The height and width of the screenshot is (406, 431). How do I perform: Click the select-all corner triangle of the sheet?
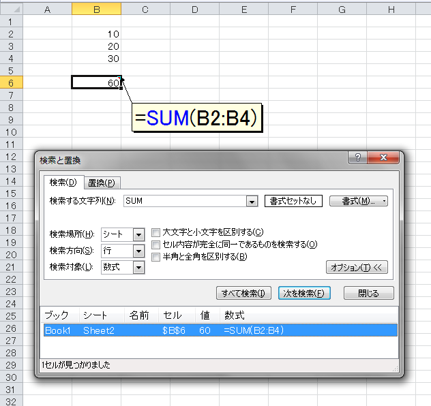16,10
